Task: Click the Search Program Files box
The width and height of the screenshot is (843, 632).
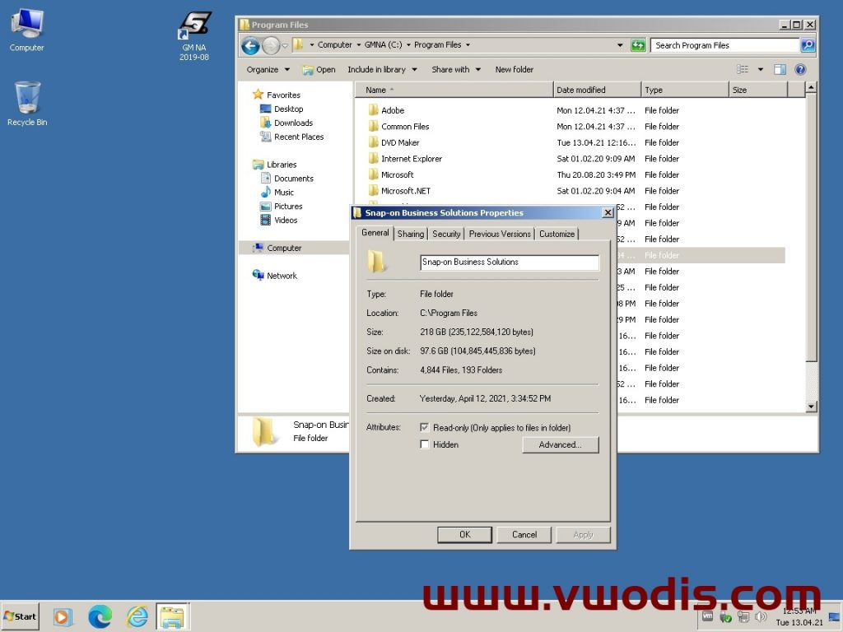Action: point(724,45)
